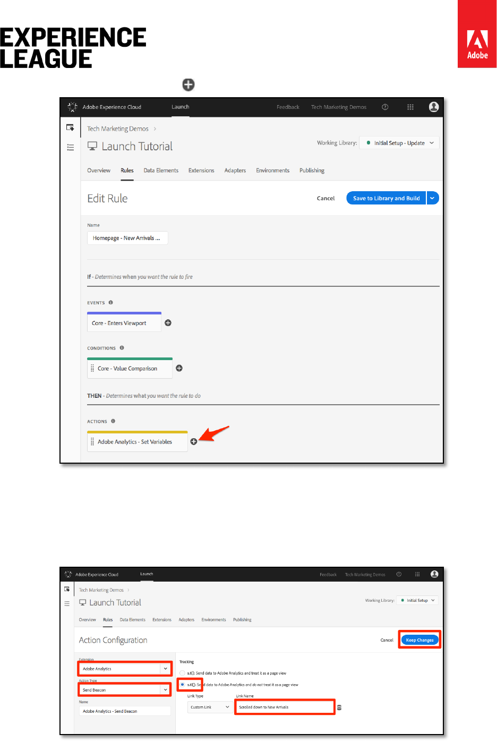497x742 pixels.
Task: Click properties sidebar icon in Action Configuration screenshot
Action: click(x=67, y=589)
